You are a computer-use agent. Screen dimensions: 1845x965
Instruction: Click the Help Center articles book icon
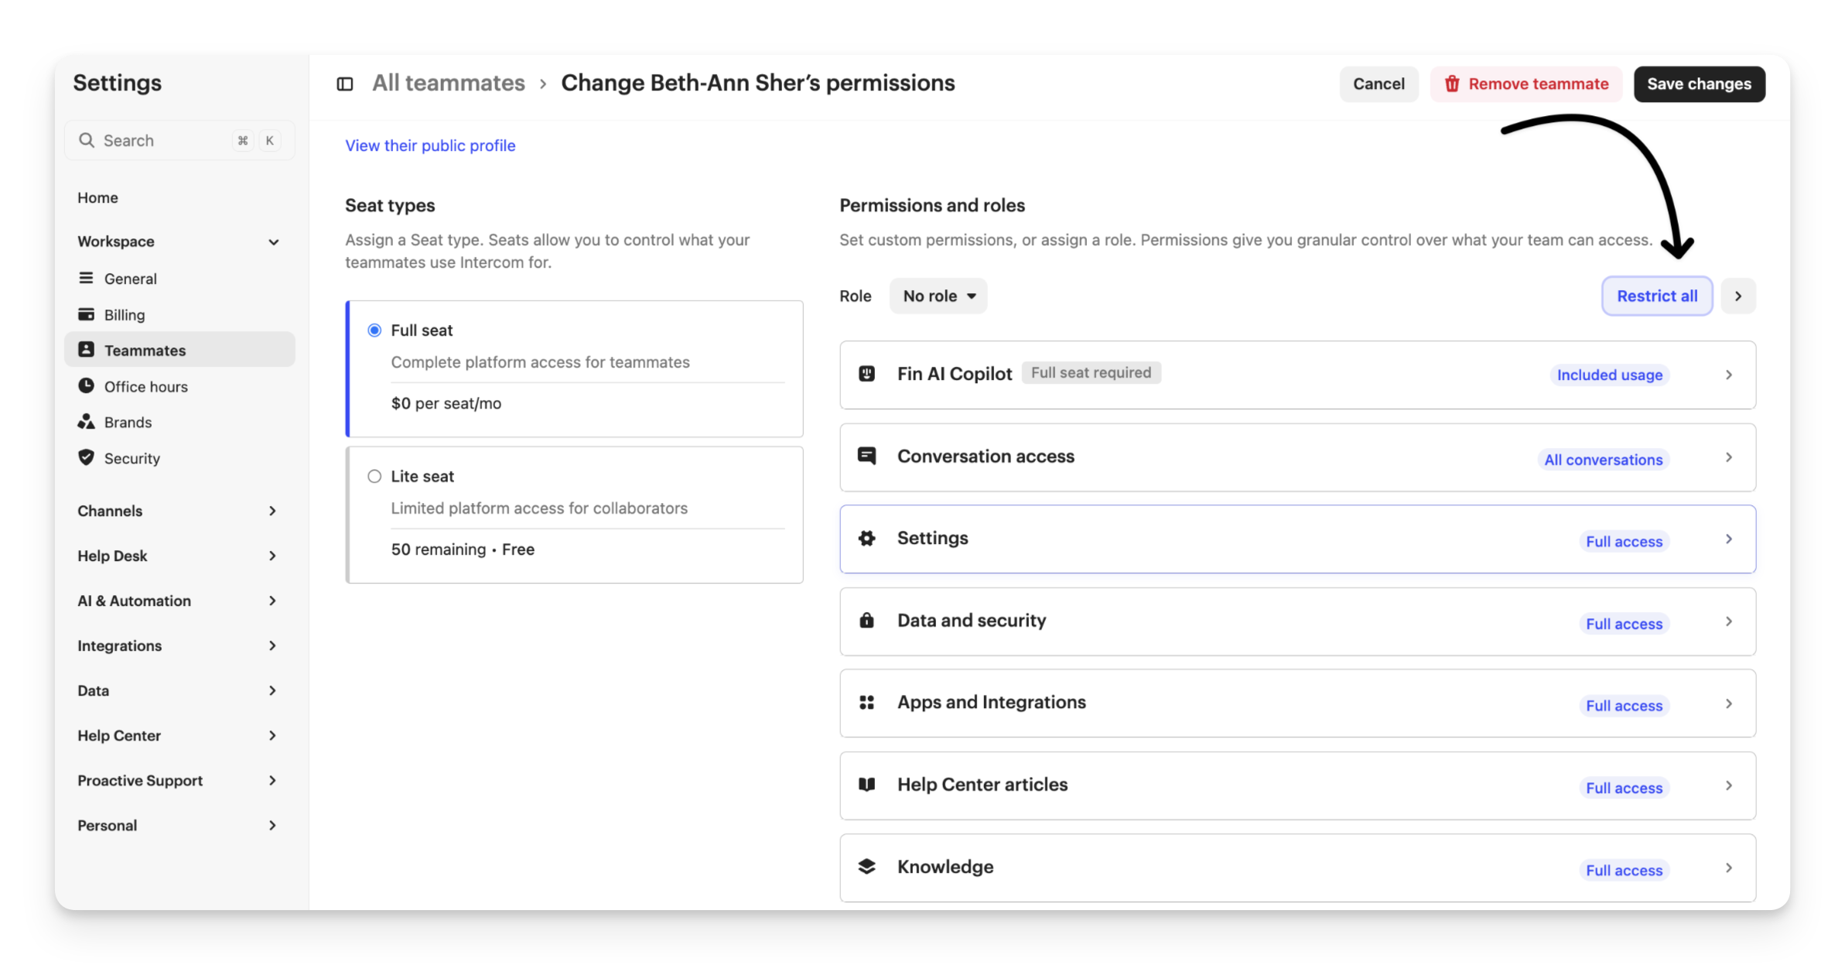tap(866, 784)
